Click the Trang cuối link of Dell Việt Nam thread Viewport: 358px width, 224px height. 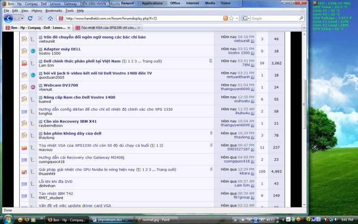point(152,61)
